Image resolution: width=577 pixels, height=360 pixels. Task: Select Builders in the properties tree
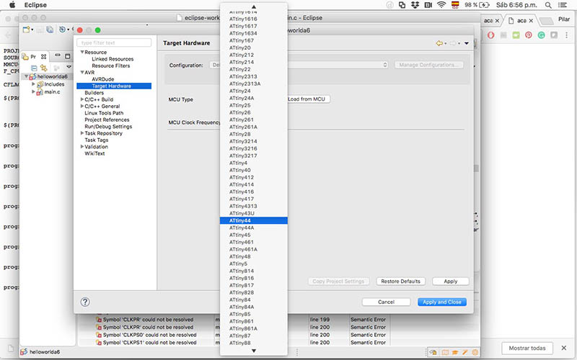coord(94,93)
